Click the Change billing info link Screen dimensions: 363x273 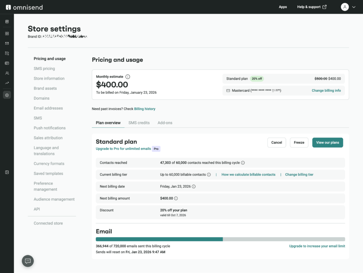[326, 91]
